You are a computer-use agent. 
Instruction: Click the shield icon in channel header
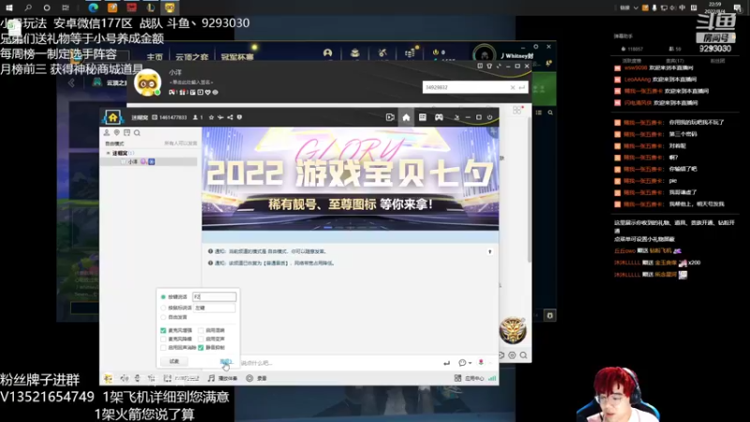click(240, 117)
